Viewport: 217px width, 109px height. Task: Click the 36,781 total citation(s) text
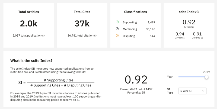(82, 36)
